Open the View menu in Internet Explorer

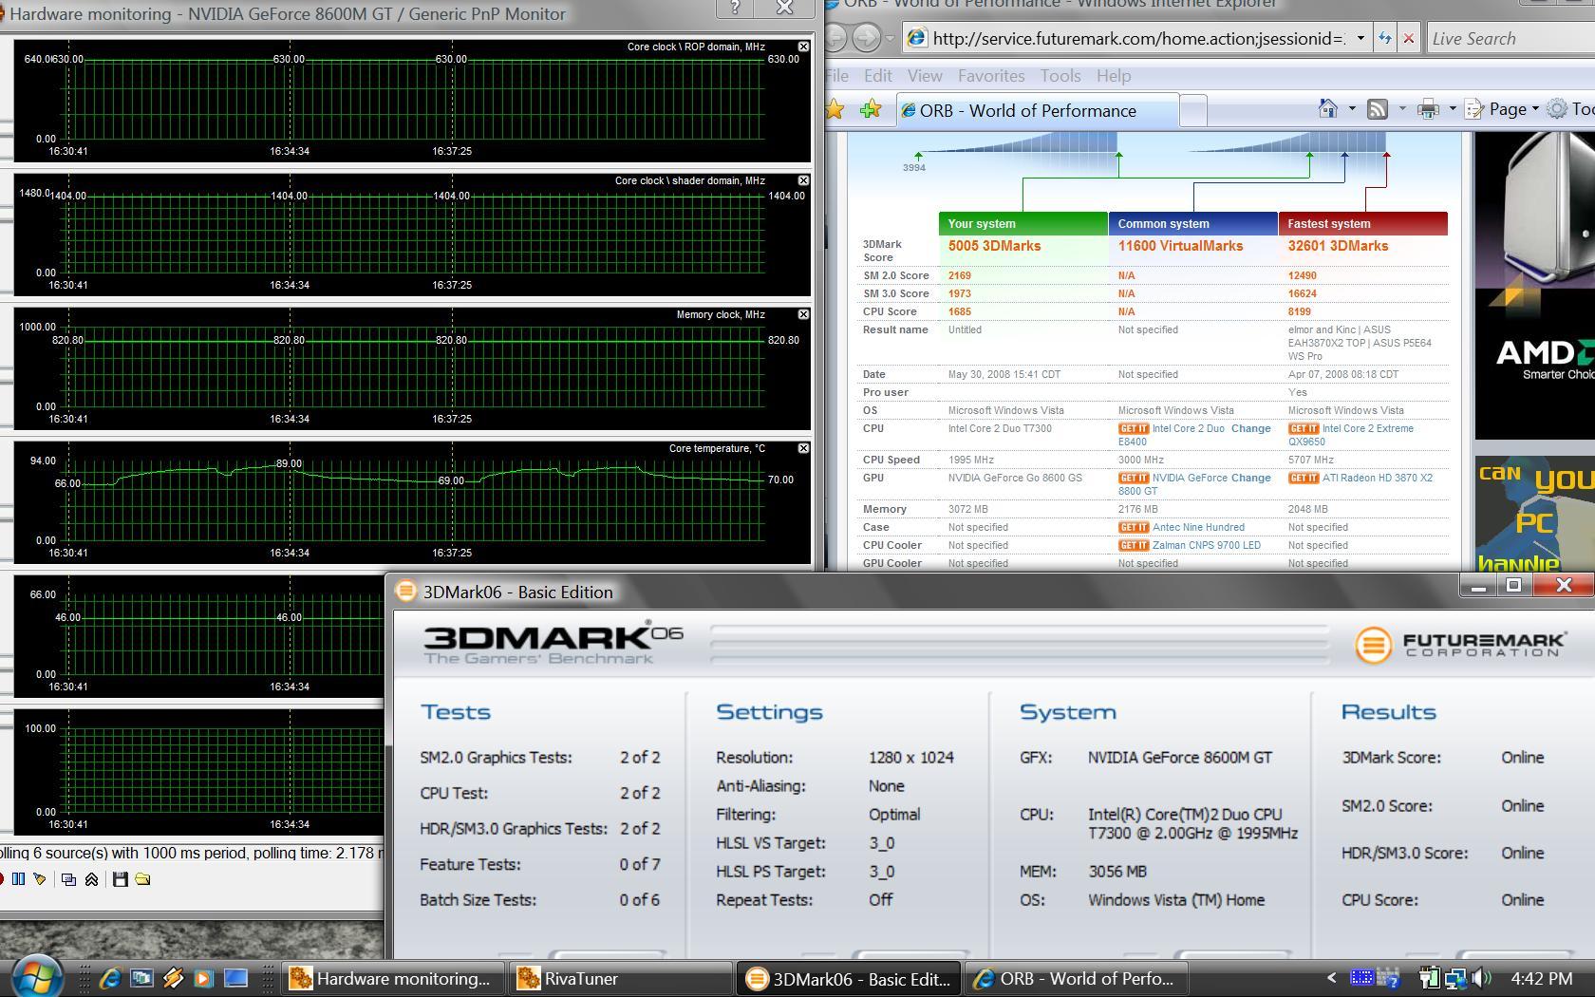coord(924,76)
